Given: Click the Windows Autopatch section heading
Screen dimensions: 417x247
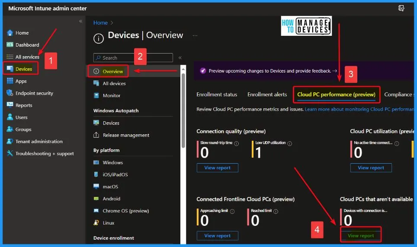Looking at the screenshot, I should (x=116, y=111).
